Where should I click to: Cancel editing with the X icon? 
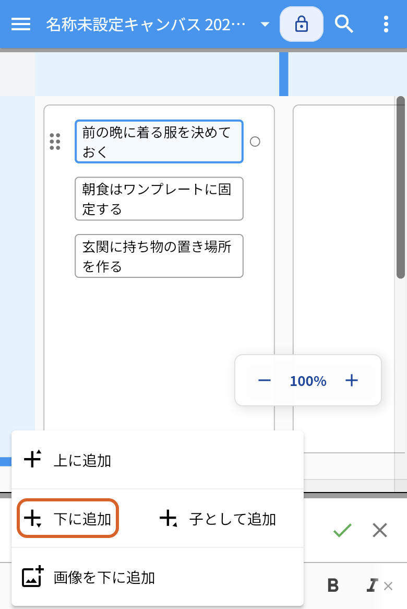coord(380,530)
